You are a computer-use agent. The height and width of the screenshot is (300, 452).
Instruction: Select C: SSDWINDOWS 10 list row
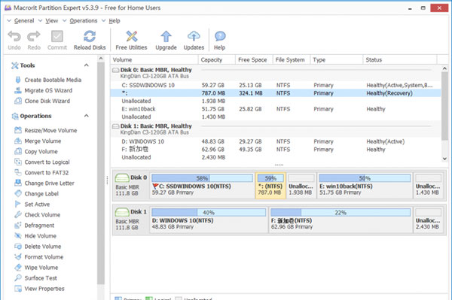276,85
